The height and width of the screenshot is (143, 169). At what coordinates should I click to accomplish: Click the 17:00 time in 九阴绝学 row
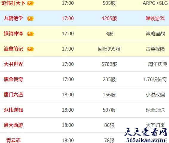pos(68,18)
